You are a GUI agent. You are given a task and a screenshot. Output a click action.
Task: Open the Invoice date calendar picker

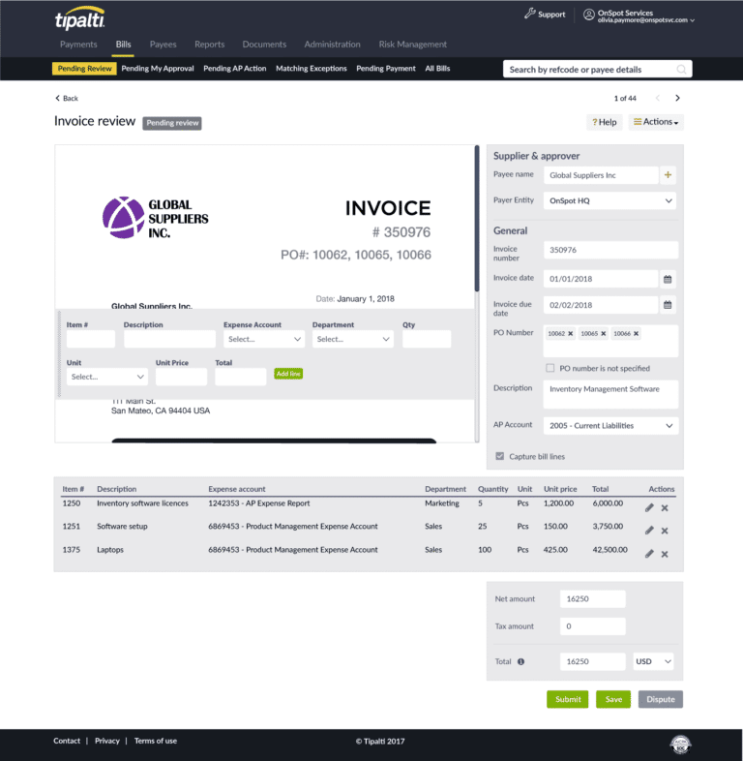668,279
